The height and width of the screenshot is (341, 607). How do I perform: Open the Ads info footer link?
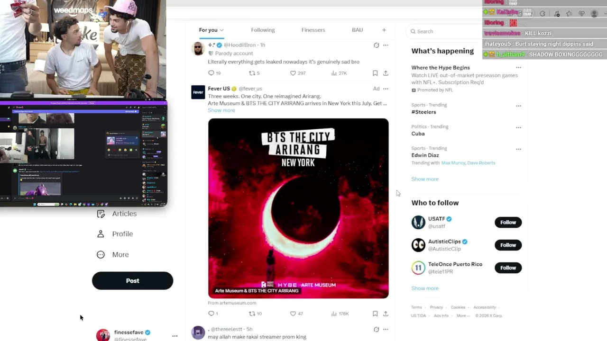[x=441, y=316]
